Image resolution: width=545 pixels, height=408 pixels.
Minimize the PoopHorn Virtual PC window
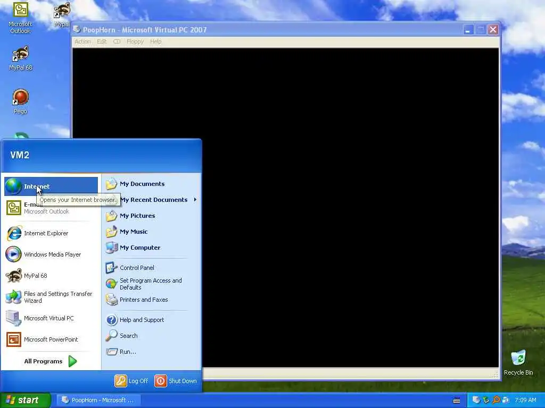click(468, 30)
